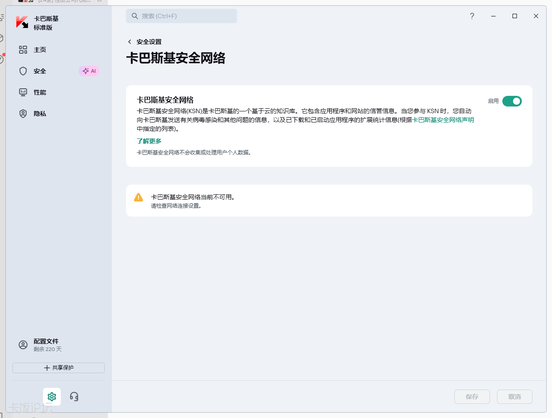Click the 卡巴斯基安全网络 page heading
The width and height of the screenshot is (552, 418).
pyautogui.click(x=176, y=58)
